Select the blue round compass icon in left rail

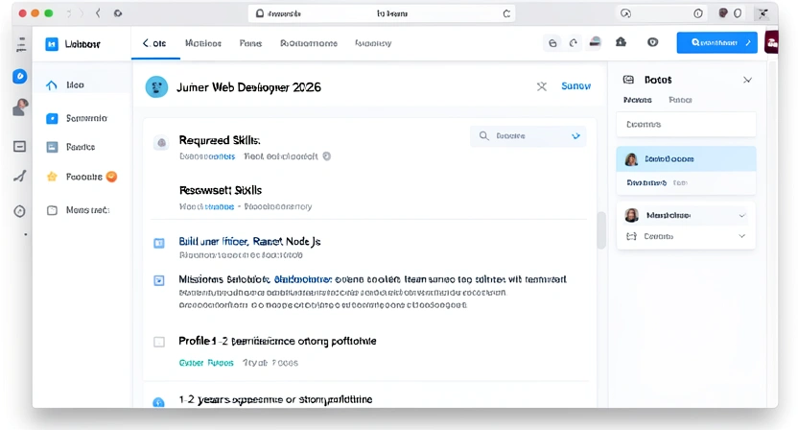(20, 77)
